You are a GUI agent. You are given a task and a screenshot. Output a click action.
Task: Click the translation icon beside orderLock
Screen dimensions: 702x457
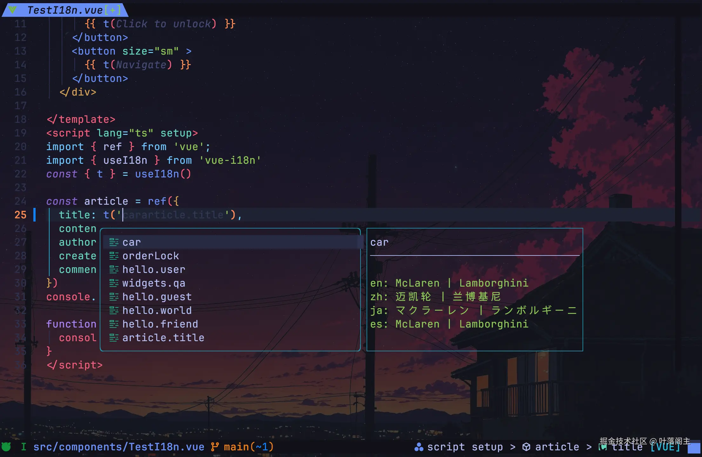pyautogui.click(x=114, y=255)
